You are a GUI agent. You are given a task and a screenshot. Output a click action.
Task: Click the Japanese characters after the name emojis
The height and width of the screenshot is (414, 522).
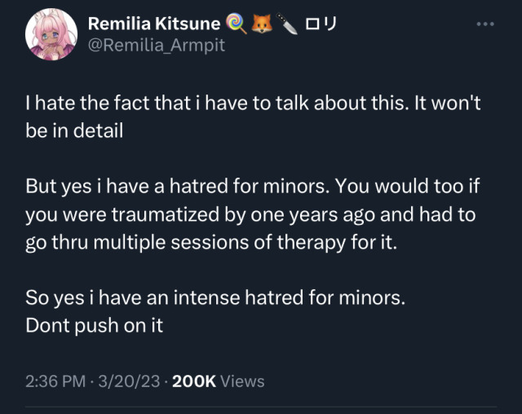tap(321, 24)
